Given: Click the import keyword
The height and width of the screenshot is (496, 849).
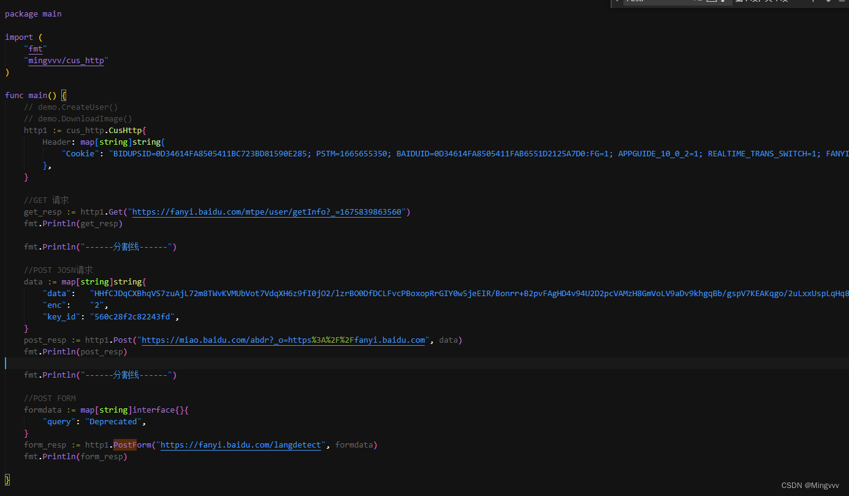Looking at the screenshot, I should point(19,37).
